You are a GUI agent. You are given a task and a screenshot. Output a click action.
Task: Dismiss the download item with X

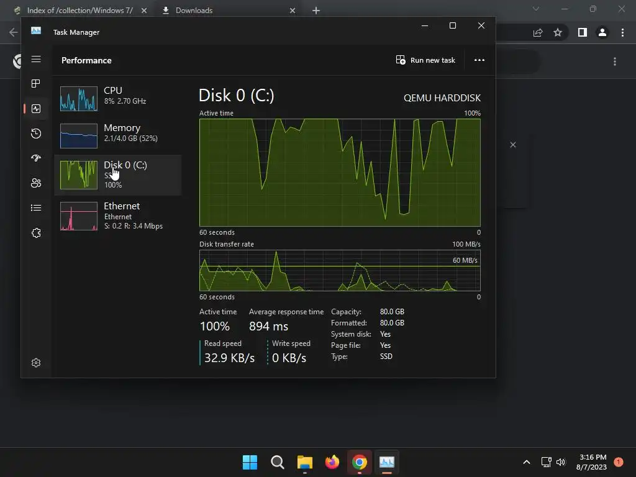pyautogui.click(x=513, y=145)
